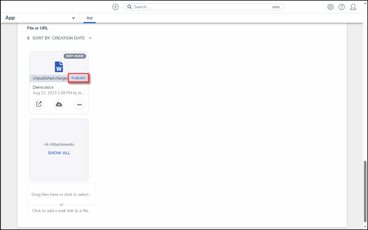The image size is (368, 230).
Task: Click the EDIT MODE badge
Action: 75,56
